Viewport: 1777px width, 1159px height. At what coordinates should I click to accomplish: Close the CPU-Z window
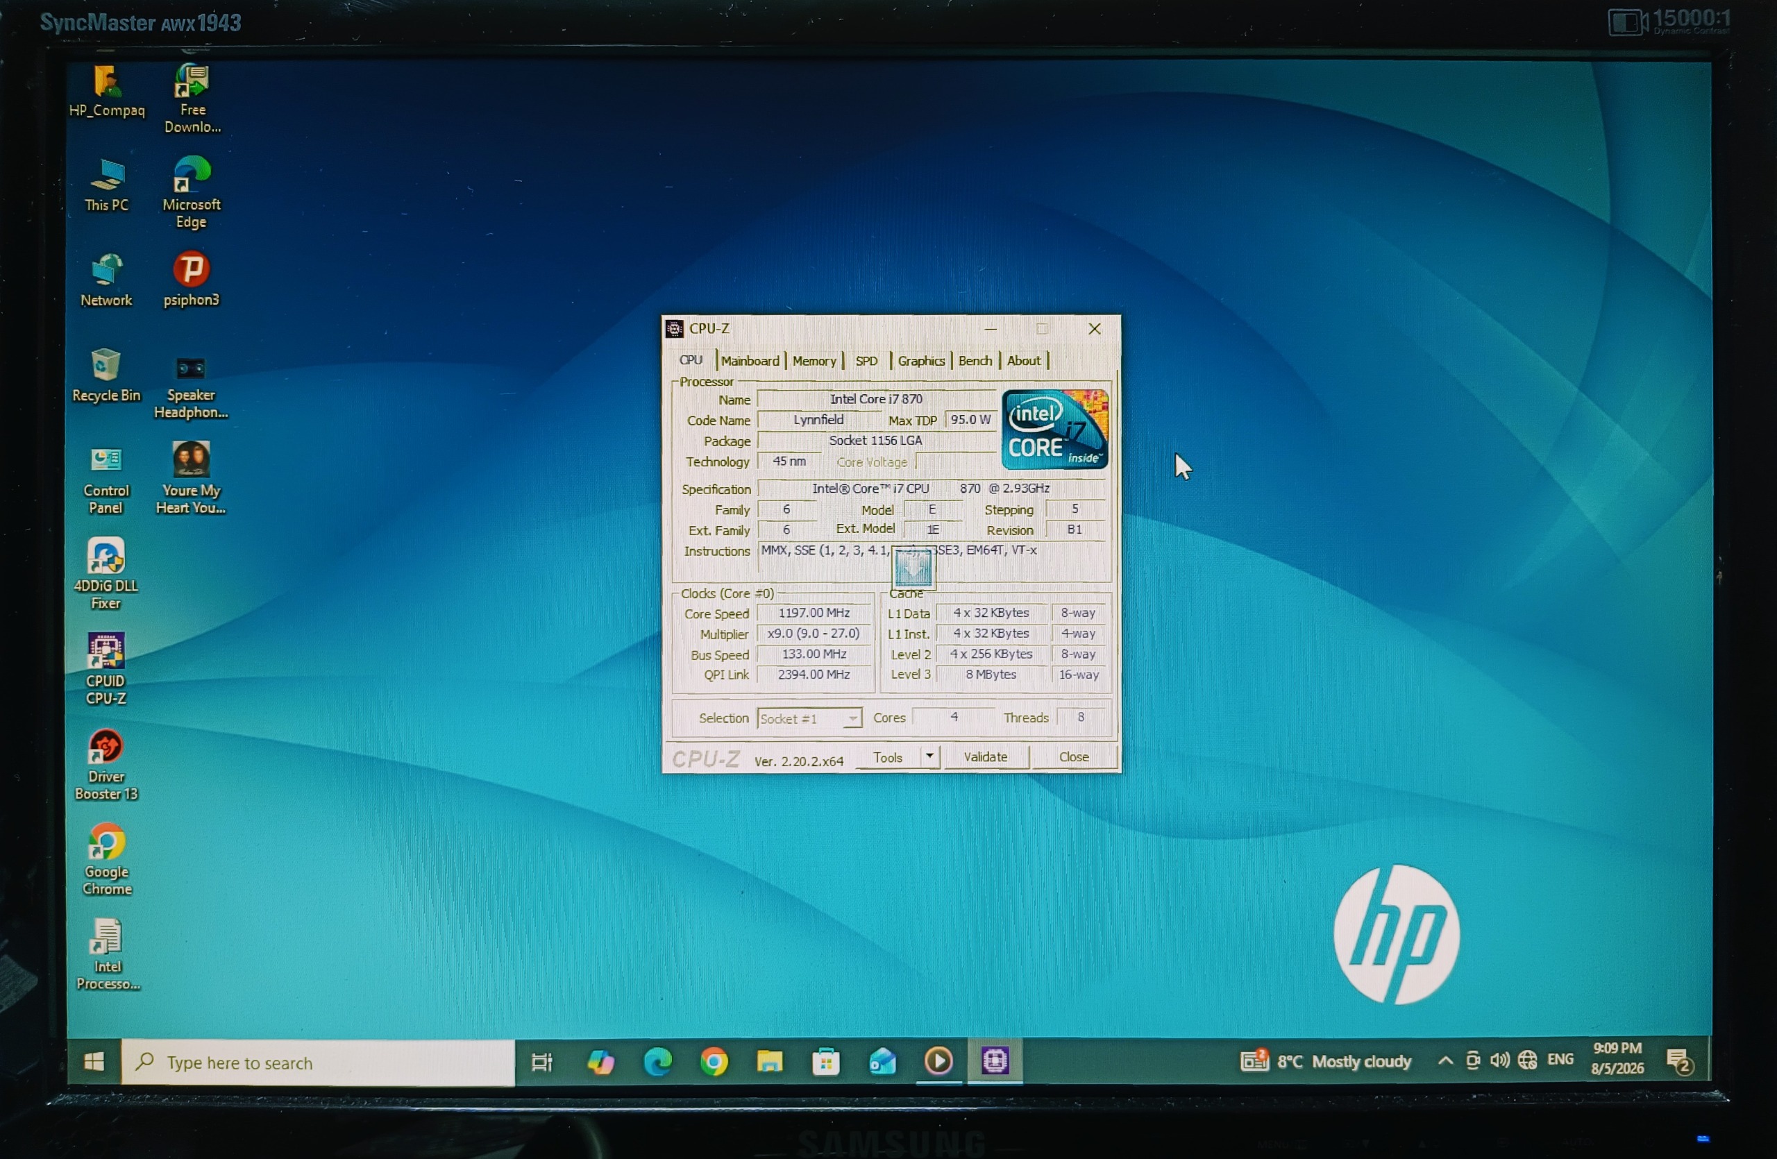[1095, 328]
